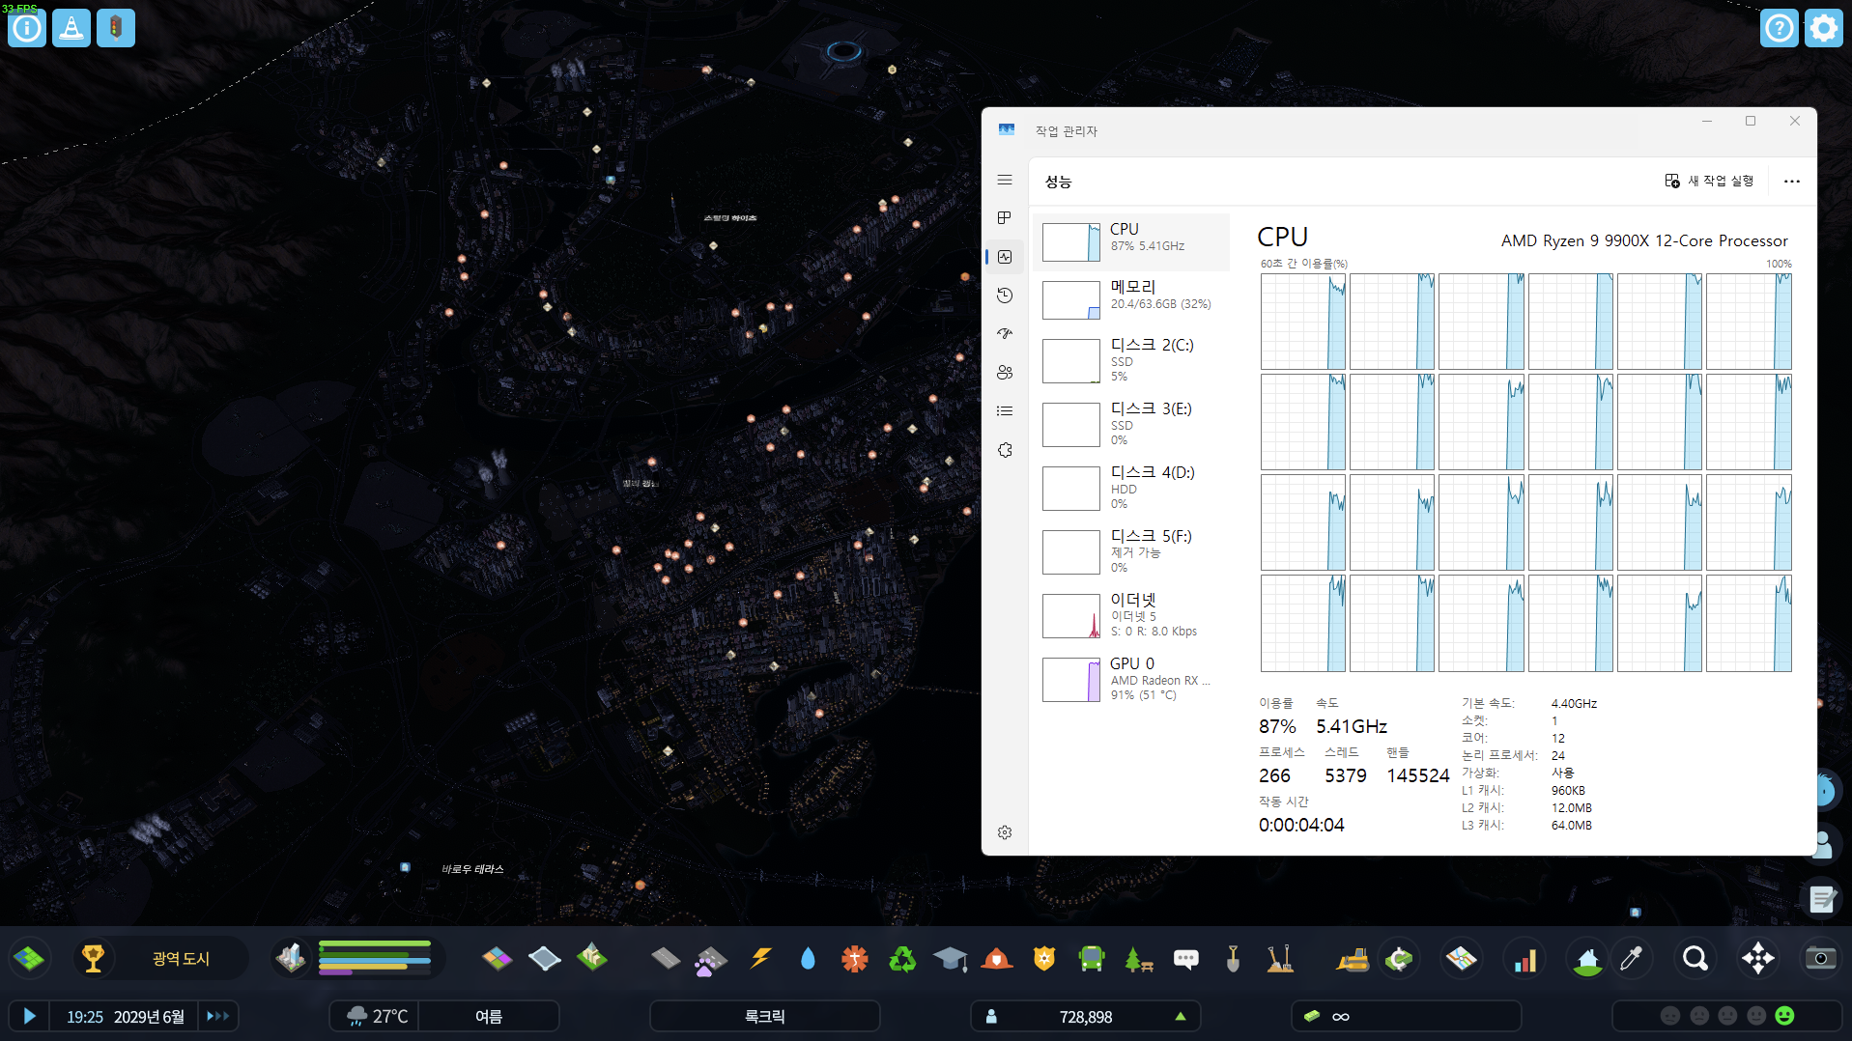Click the four-arrow move tool
Viewport: 1852px width, 1041px height.
click(x=1758, y=958)
